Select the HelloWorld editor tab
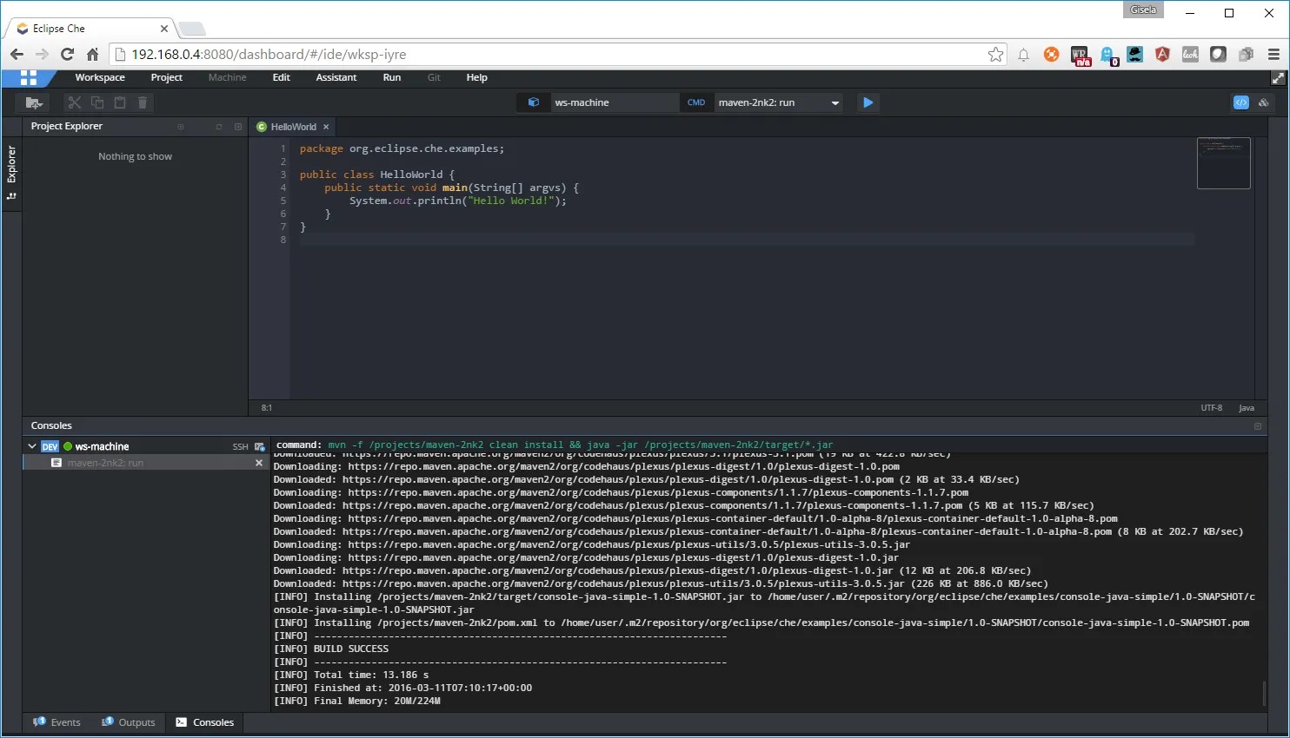The image size is (1290, 738). (x=293, y=127)
